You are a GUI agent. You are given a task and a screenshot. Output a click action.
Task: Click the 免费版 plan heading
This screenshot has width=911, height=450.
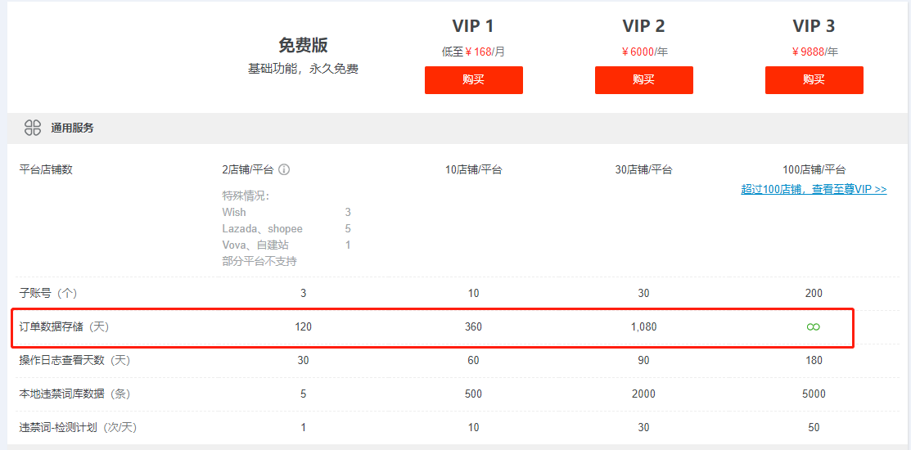click(304, 45)
